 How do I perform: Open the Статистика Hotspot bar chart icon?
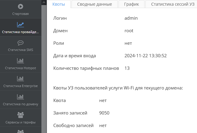(20, 61)
